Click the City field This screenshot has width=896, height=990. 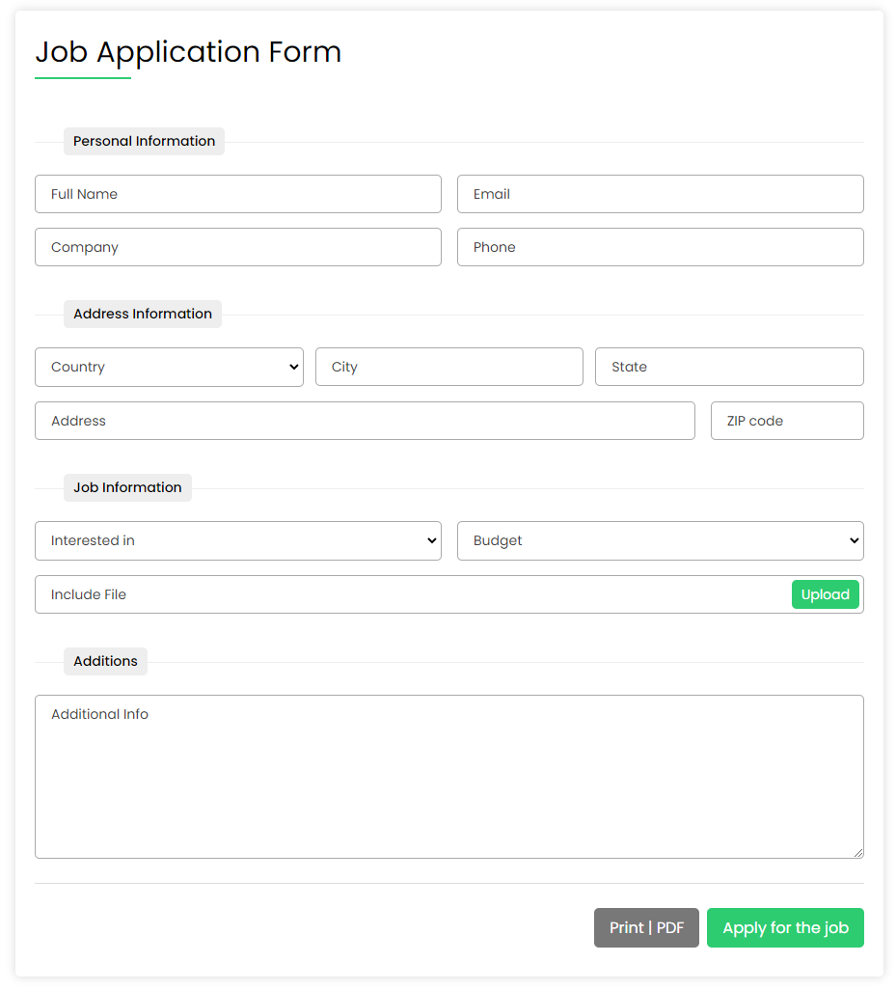coord(448,367)
